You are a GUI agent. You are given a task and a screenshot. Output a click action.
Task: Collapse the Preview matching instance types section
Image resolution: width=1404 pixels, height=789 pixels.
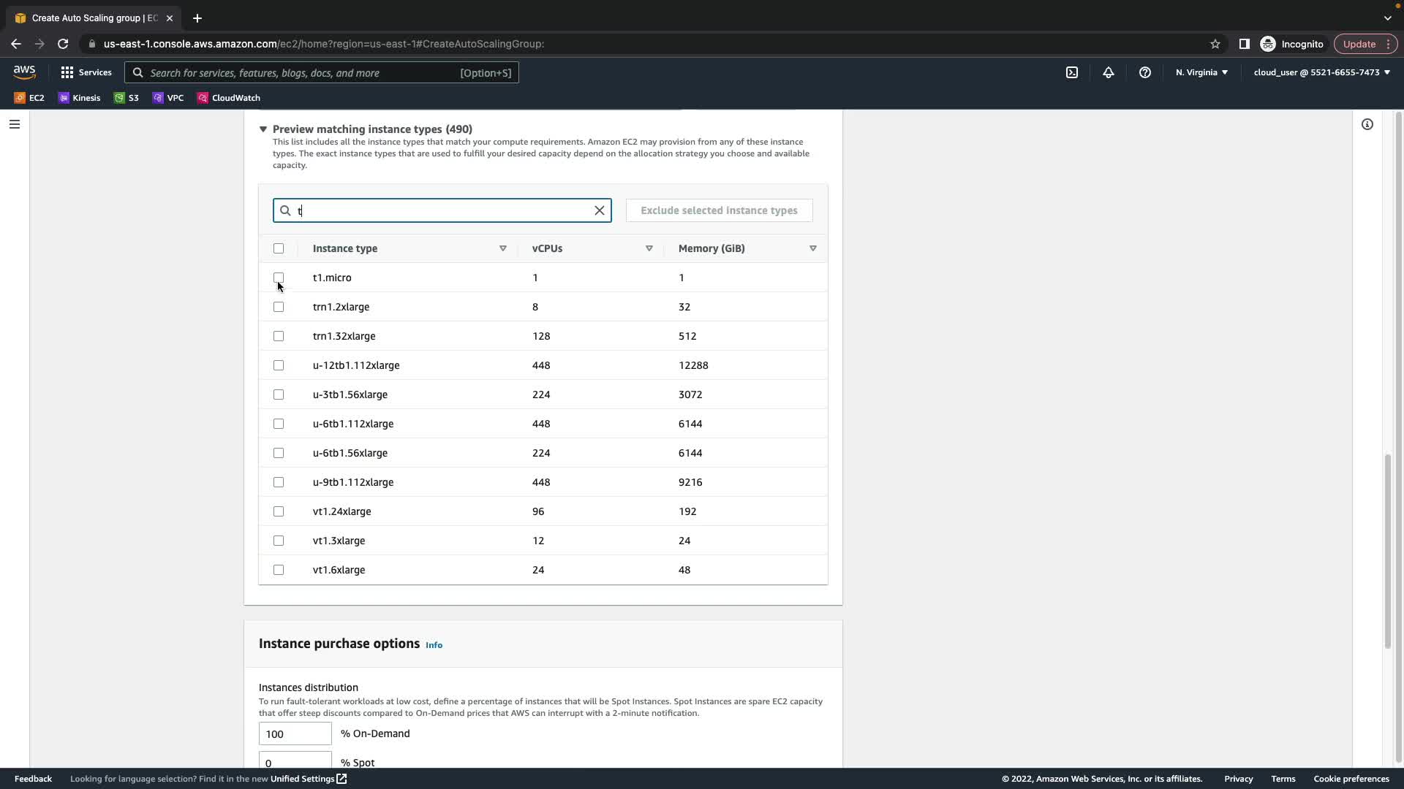click(x=263, y=129)
